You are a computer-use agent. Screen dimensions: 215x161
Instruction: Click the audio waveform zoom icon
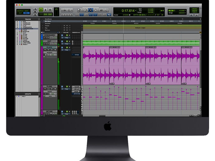pyautogui.click(x=65, y=10)
